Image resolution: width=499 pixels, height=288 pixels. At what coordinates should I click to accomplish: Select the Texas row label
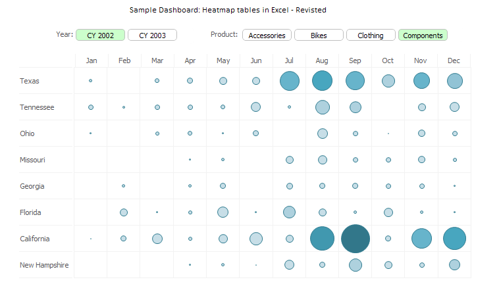[30, 81]
